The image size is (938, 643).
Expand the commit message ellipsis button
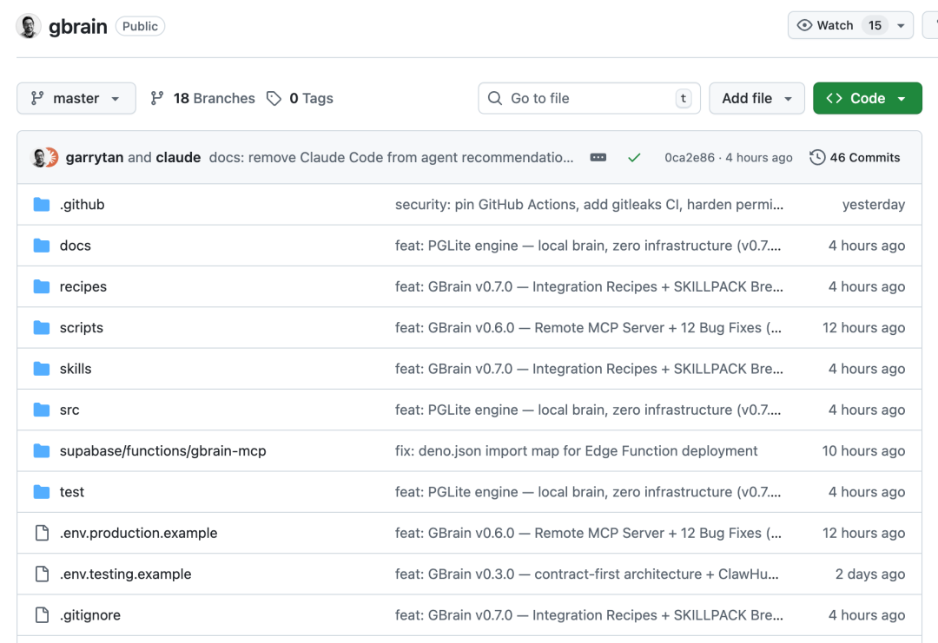pos(598,157)
